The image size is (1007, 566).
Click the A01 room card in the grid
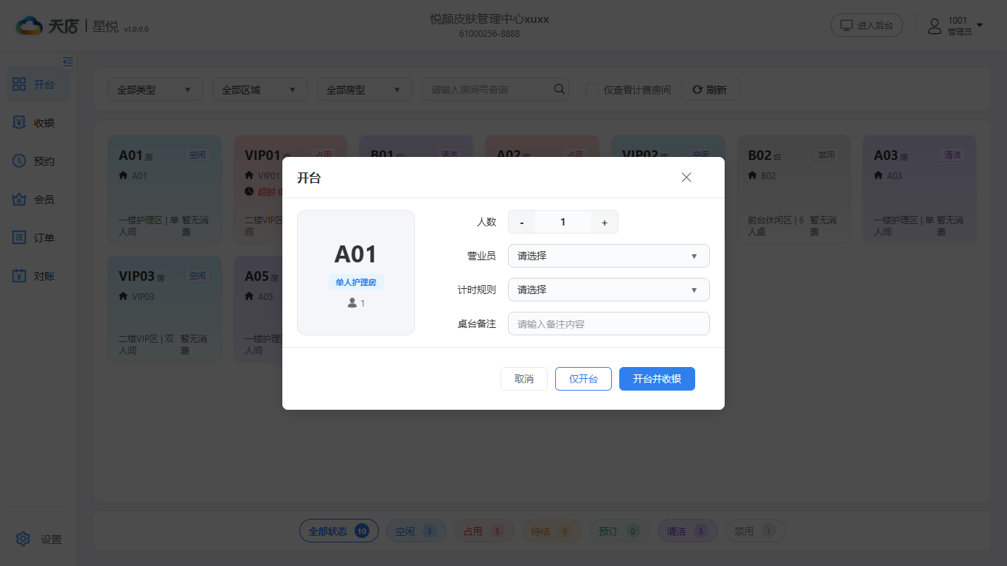tap(164, 189)
